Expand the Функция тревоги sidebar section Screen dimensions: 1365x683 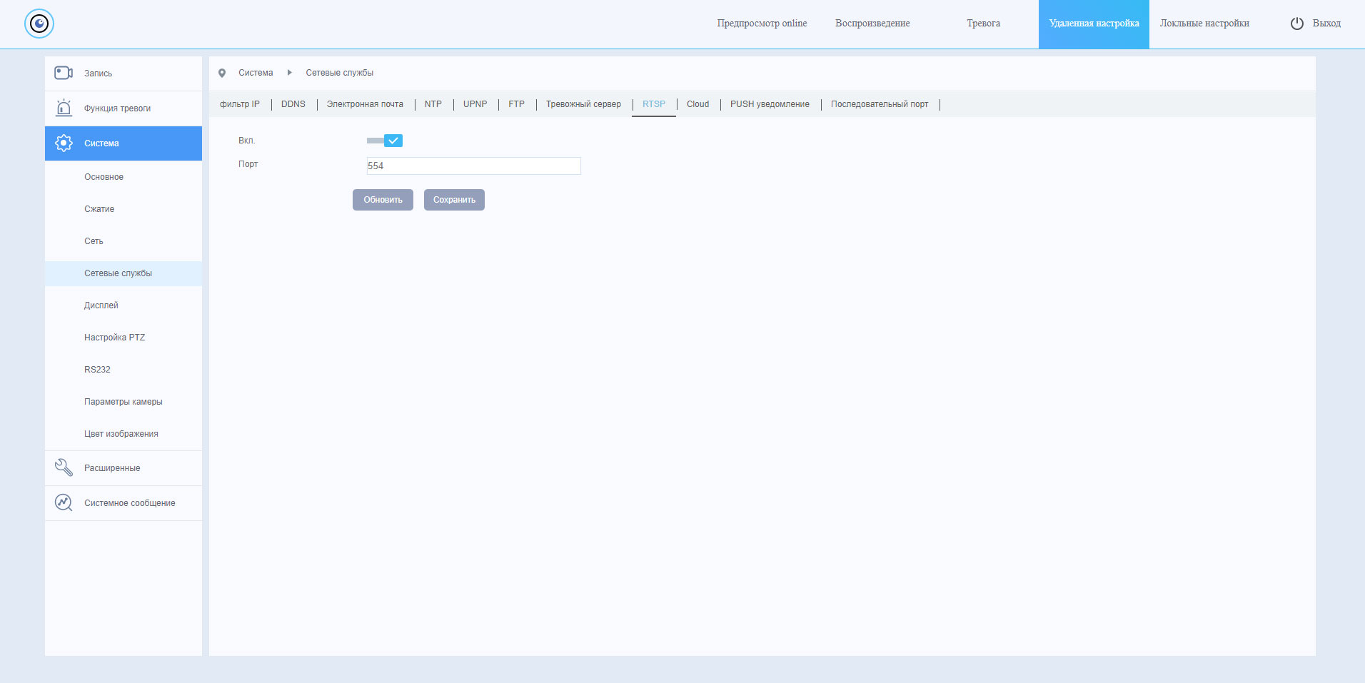click(124, 108)
